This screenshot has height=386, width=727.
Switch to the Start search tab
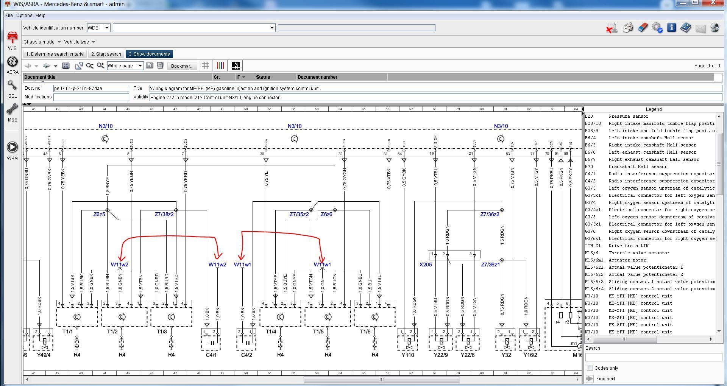pyautogui.click(x=106, y=54)
